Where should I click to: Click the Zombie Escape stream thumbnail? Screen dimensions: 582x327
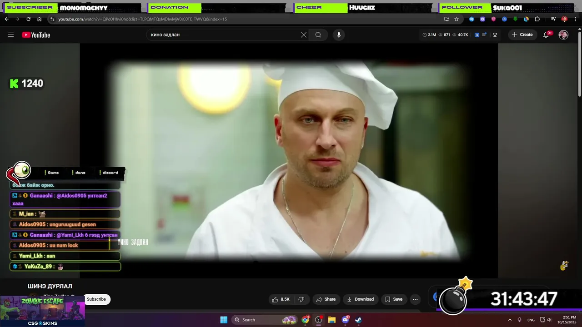tap(42, 311)
